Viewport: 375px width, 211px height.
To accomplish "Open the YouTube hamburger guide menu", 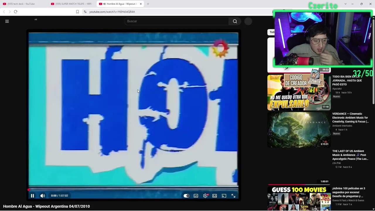I will tap(7, 21).
